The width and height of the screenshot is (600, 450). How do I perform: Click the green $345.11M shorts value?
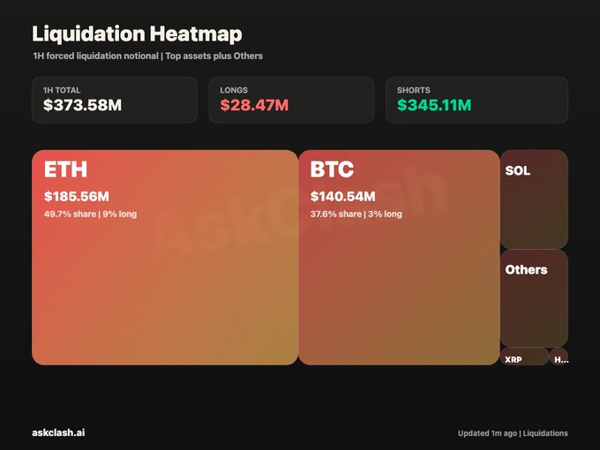434,105
